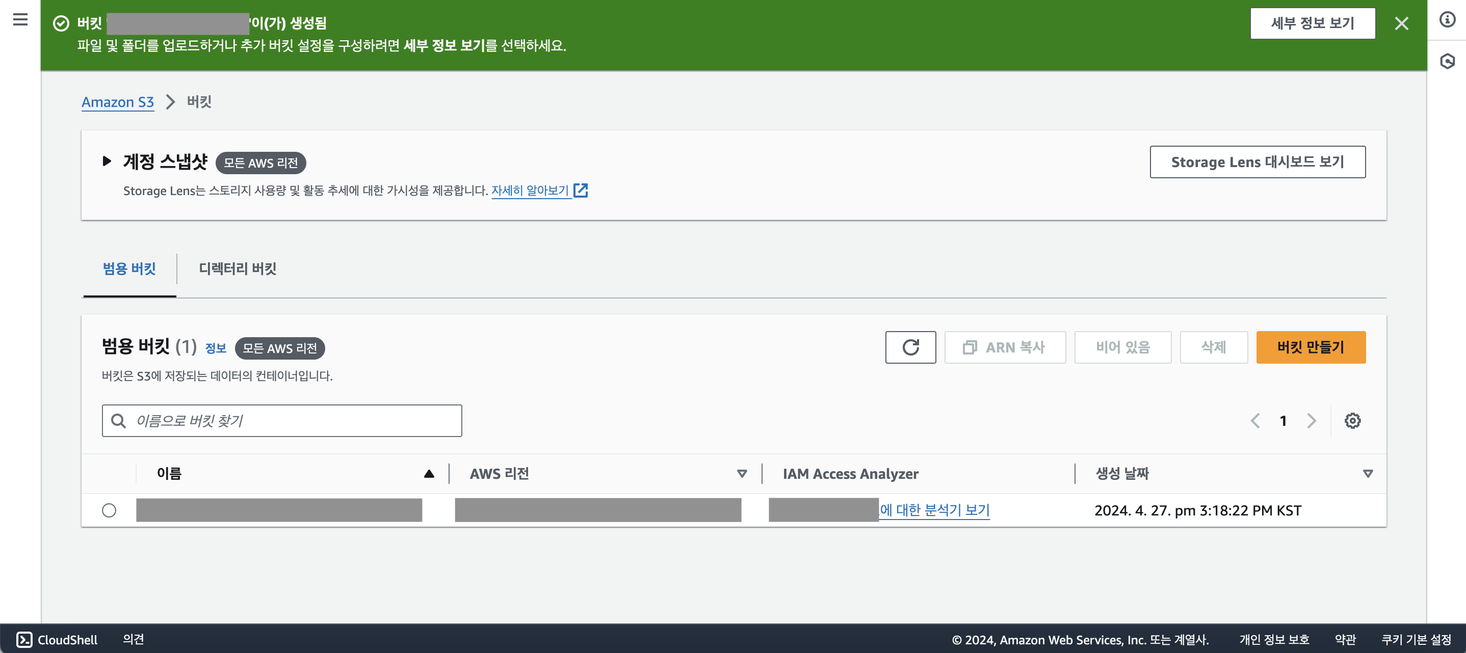Sort by 이름 column arrow
Viewport: 1466px width, 653px height.
click(429, 474)
